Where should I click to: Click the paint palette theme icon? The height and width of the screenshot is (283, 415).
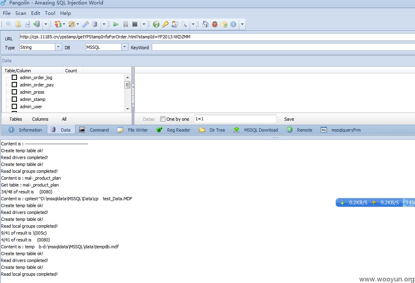click(72, 24)
